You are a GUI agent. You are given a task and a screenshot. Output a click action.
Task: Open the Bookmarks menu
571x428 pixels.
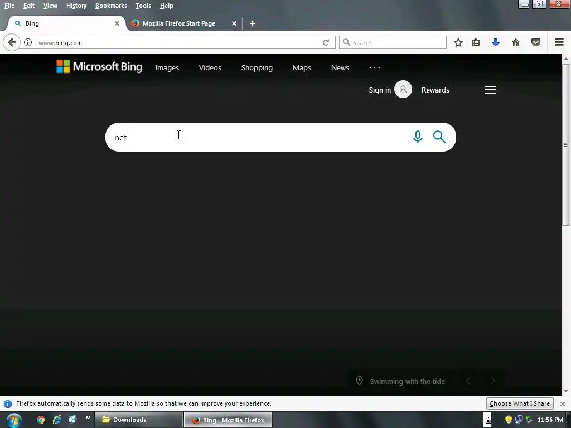tap(111, 6)
